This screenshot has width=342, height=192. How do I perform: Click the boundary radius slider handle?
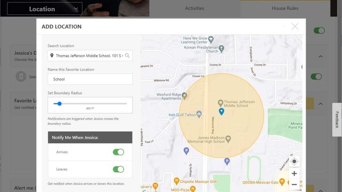click(59, 104)
